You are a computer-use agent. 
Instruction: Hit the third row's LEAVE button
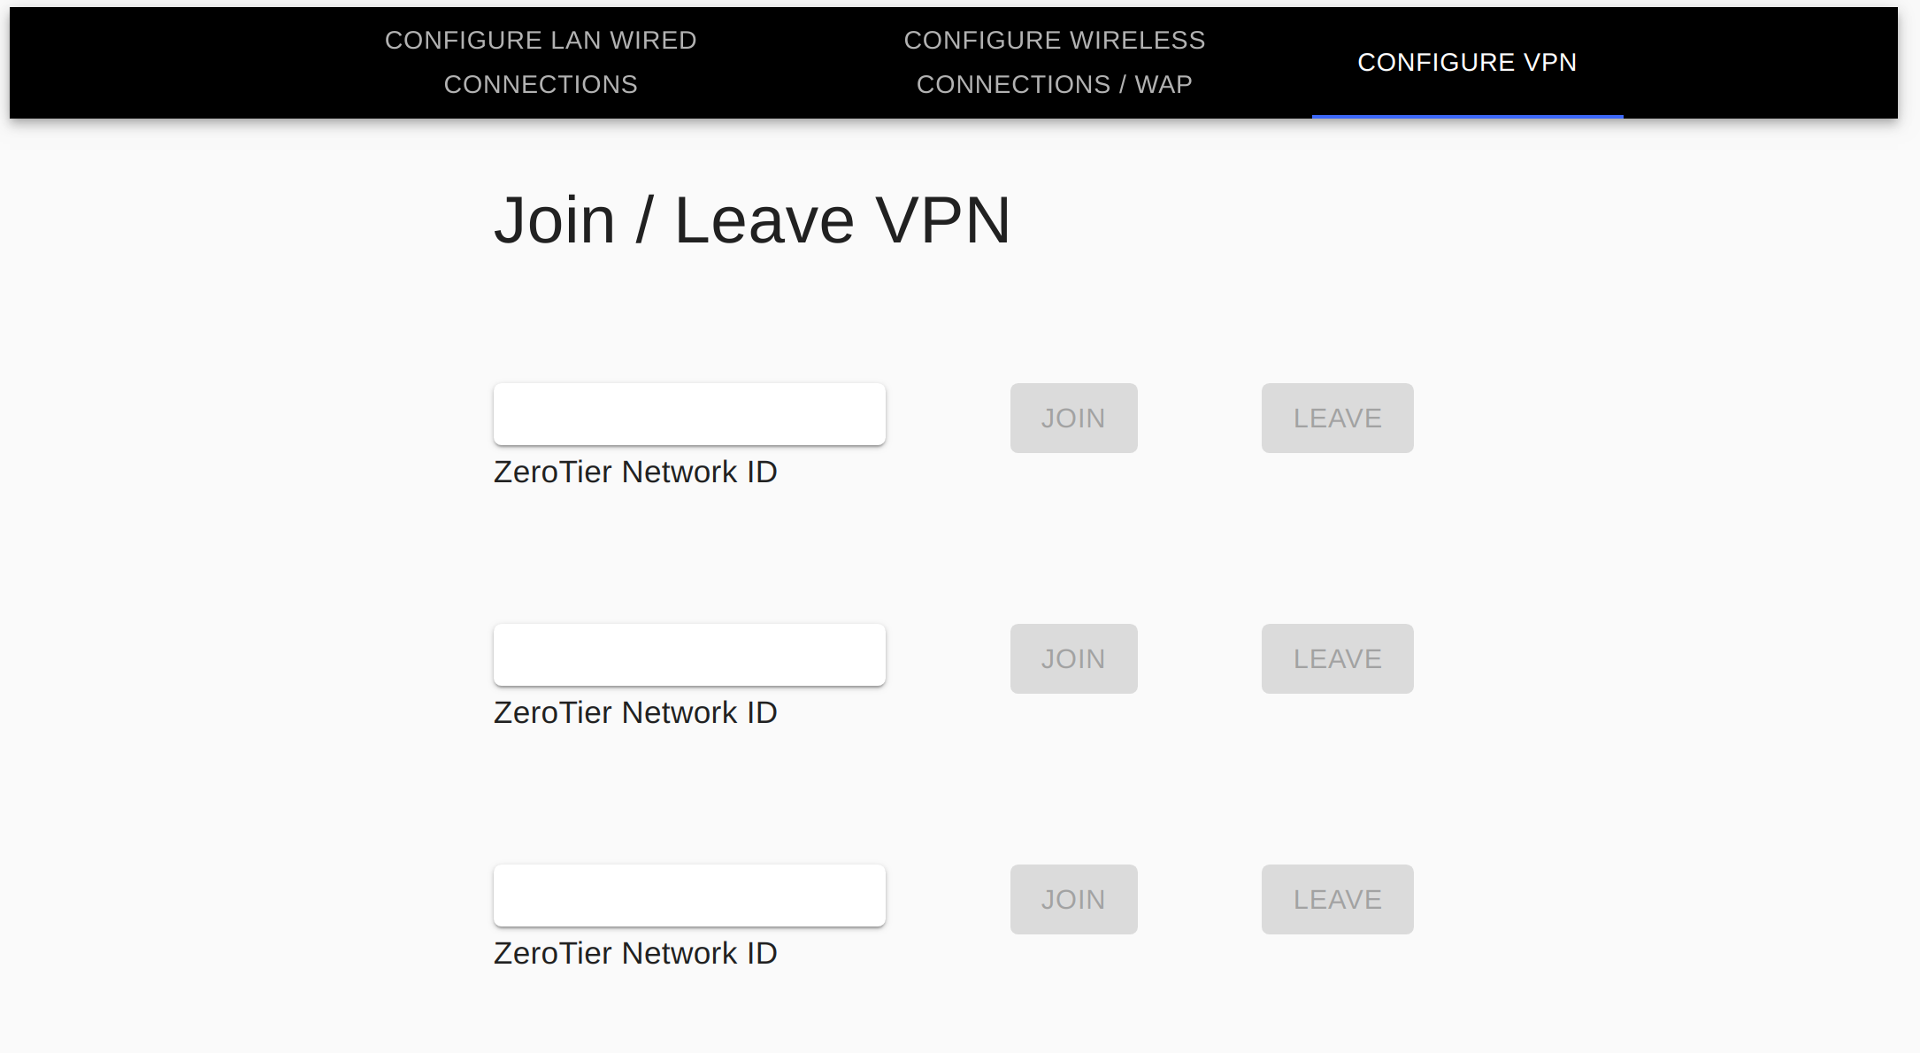point(1337,900)
